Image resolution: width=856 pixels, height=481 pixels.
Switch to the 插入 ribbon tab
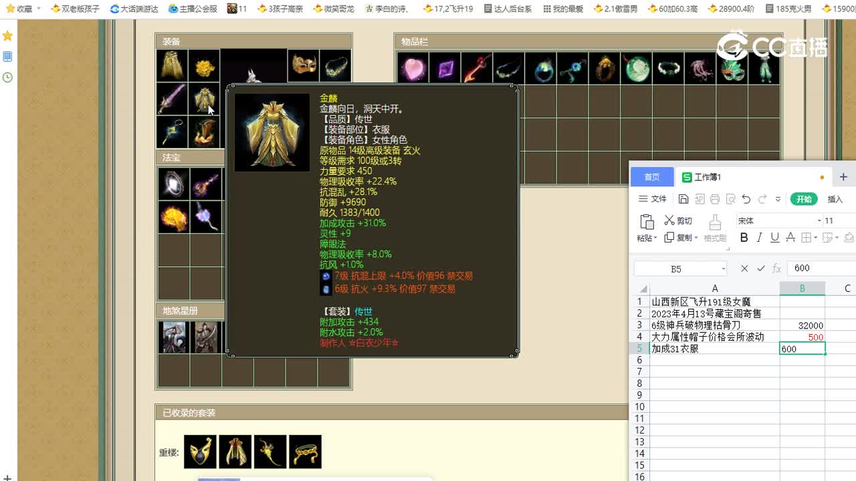click(x=835, y=199)
